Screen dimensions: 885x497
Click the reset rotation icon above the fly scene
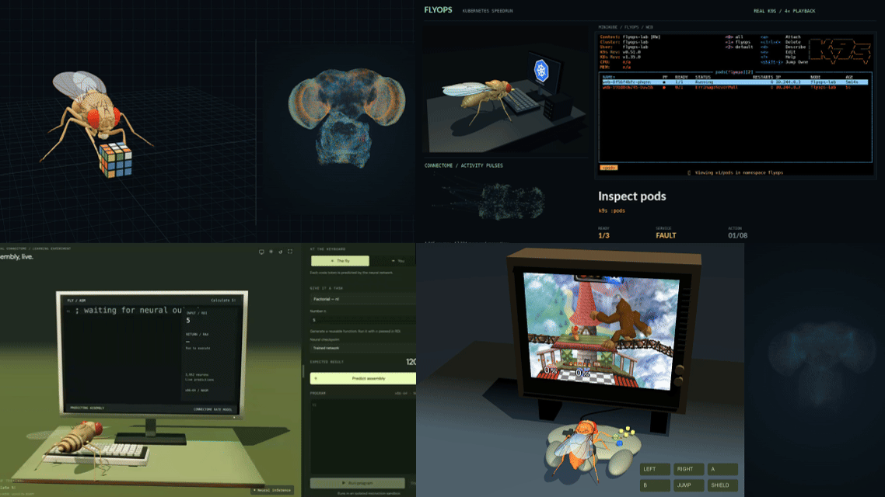point(281,252)
